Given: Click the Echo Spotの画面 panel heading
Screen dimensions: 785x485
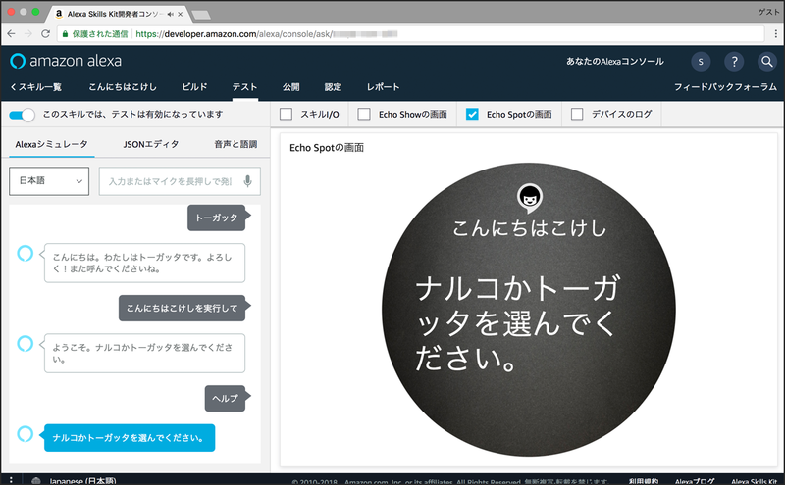Looking at the screenshot, I should pos(327,148).
